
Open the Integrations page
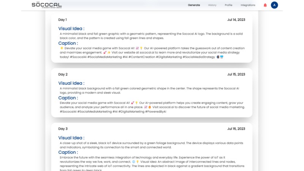tap(248, 5)
